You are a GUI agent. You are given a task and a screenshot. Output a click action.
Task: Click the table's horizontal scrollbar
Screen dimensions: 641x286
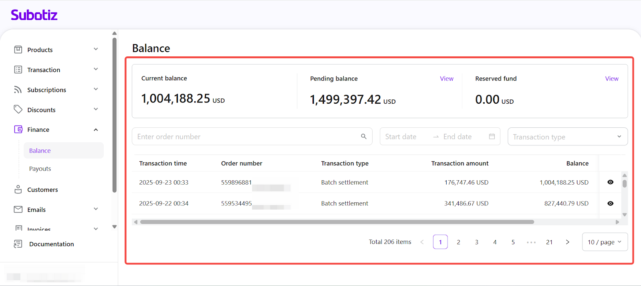337,222
